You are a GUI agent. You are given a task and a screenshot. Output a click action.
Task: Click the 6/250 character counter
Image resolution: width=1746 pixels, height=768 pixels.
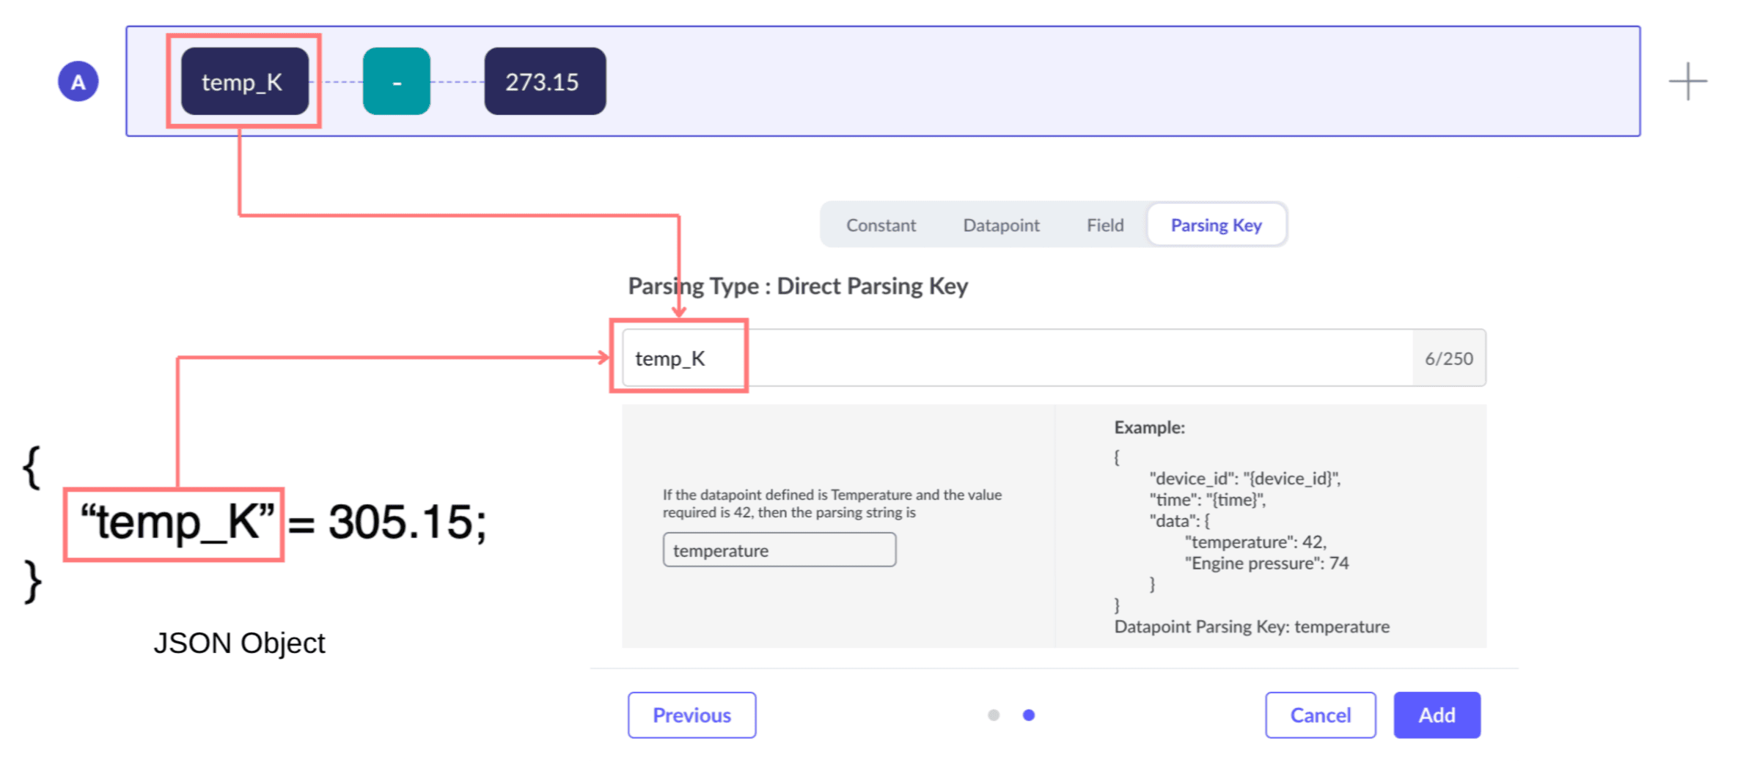[1448, 358]
